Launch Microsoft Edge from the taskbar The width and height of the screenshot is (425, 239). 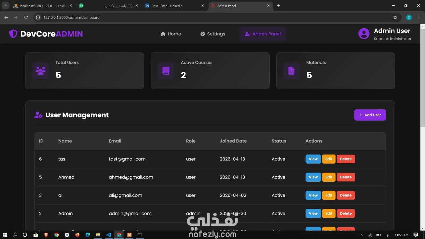(x=88, y=235)
